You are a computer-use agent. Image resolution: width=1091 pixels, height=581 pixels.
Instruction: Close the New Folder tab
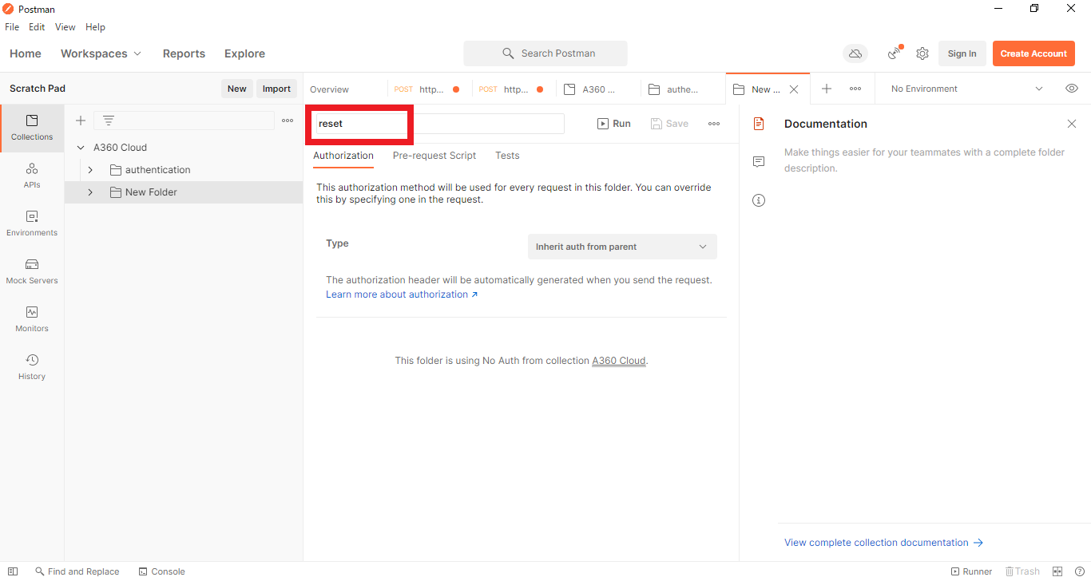coord(794,89)
